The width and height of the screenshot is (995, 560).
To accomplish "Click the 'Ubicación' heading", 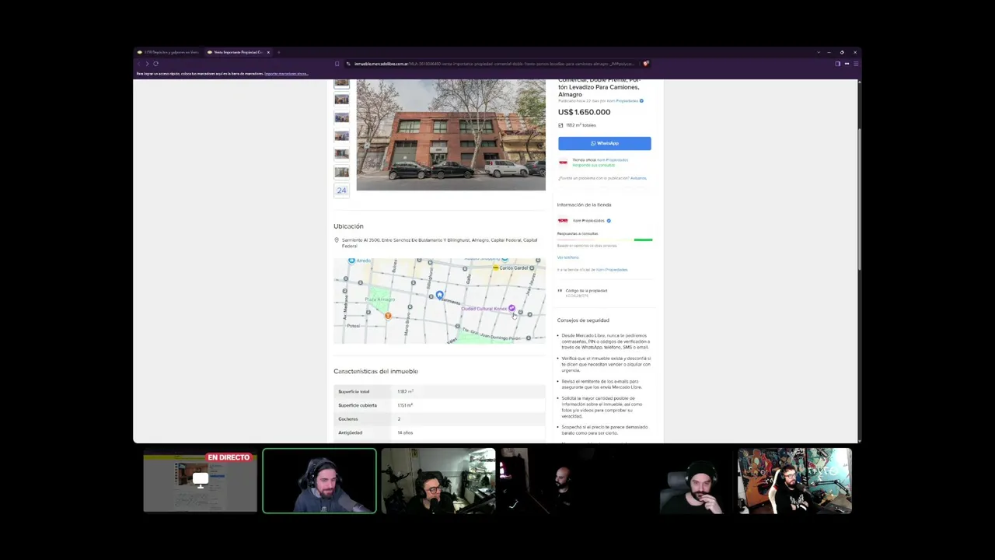I will coord(348,226).
